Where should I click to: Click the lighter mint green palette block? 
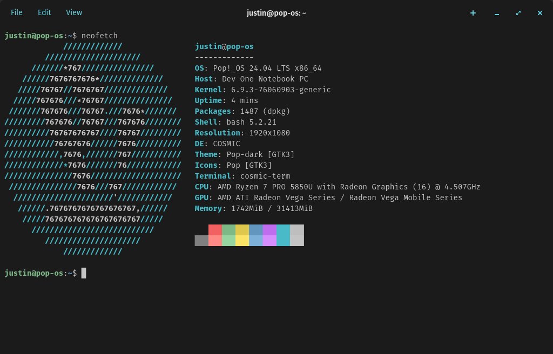(x=228, y=241)
